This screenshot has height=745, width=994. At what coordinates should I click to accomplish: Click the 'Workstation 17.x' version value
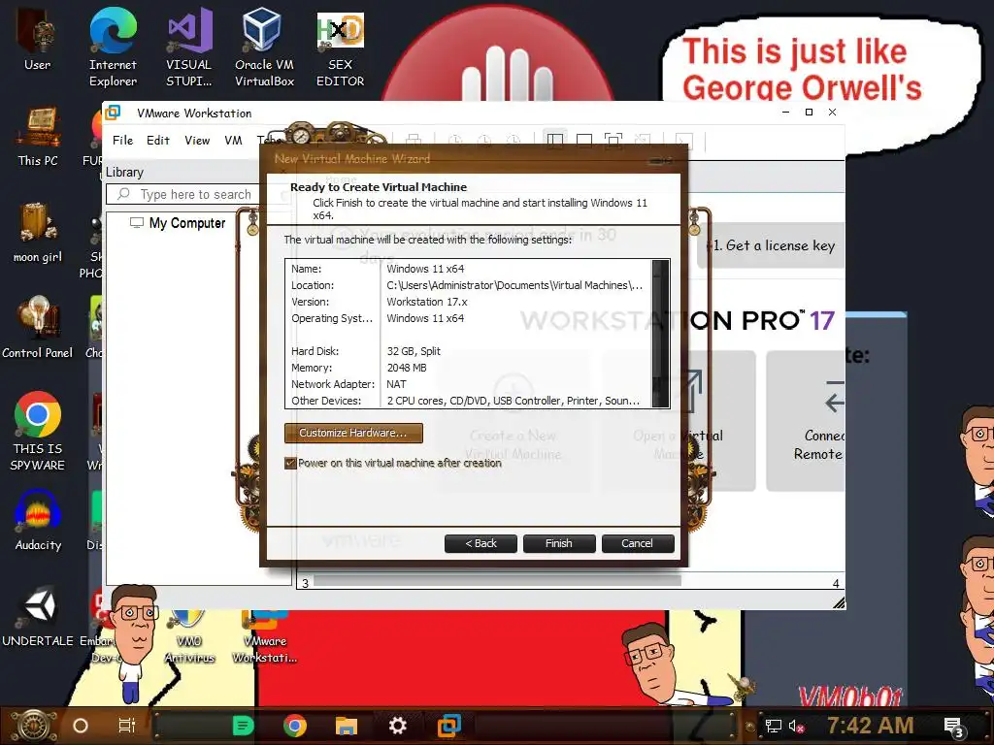pos(427,302)
